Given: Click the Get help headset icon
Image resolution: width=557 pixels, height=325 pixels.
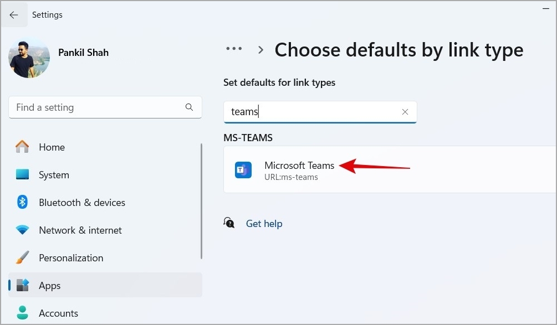Looking at the screenshot, I should tap(229, 223).
